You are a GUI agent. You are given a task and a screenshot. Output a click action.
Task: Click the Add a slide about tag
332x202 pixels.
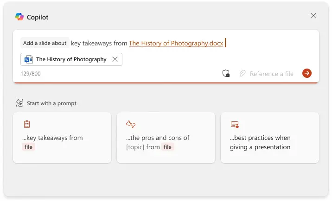point(45,43)
